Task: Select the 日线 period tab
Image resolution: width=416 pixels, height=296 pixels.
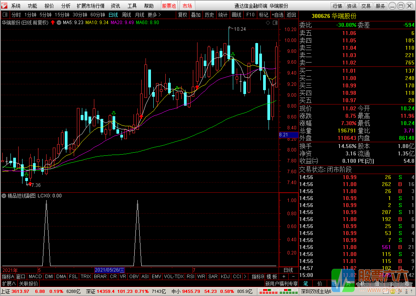Action: tap(113, 15)
